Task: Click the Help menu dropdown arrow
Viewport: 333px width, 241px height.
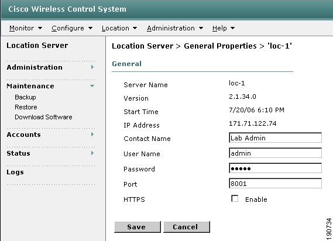Action: pos(232,28)
